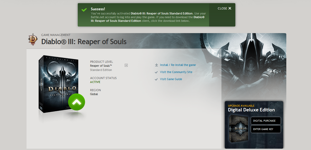
Task: Click the PRODUCT LEVEL label
Action: [102, 62]
